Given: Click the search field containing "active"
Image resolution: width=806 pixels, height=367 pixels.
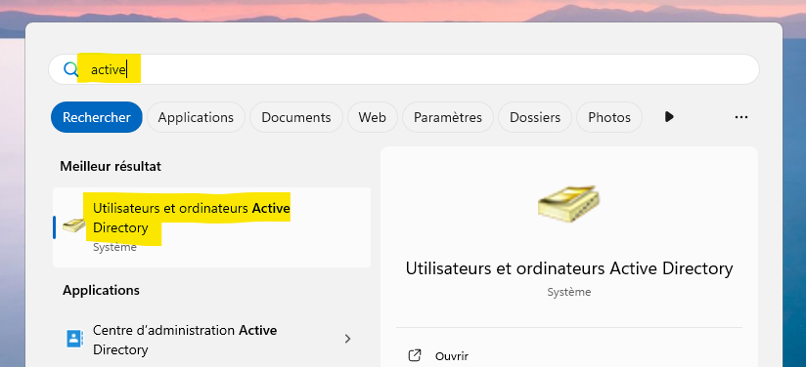Looking at the screenshot, I should click(x=404, y=69).
